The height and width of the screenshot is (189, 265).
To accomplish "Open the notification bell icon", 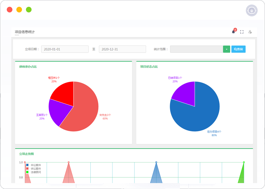I will point(233,32).
